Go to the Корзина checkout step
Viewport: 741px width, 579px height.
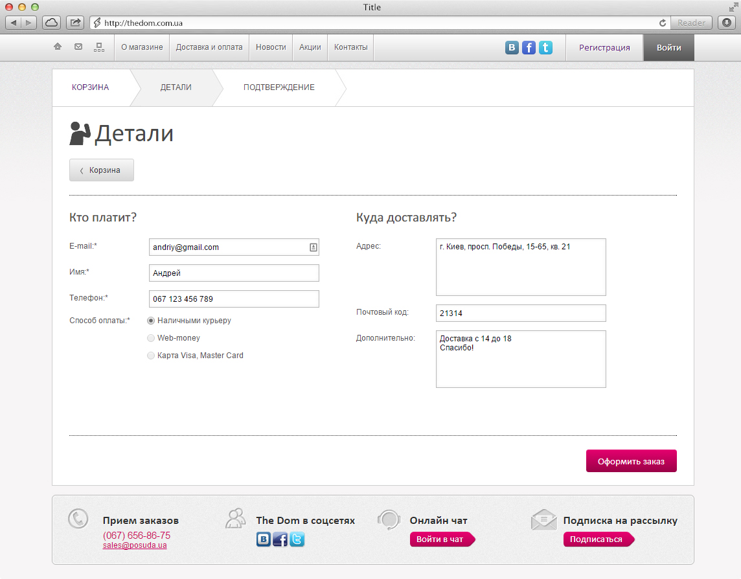coord(91,87)
